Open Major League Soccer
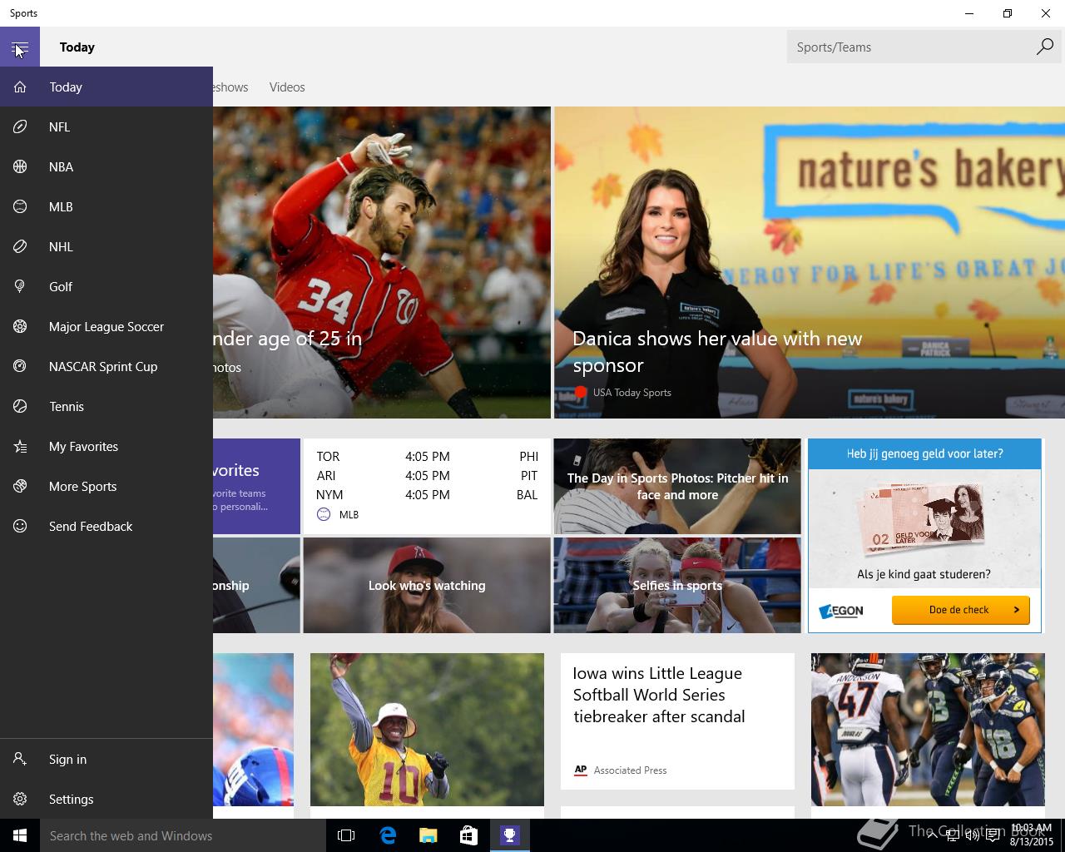 tap(106, 326)
